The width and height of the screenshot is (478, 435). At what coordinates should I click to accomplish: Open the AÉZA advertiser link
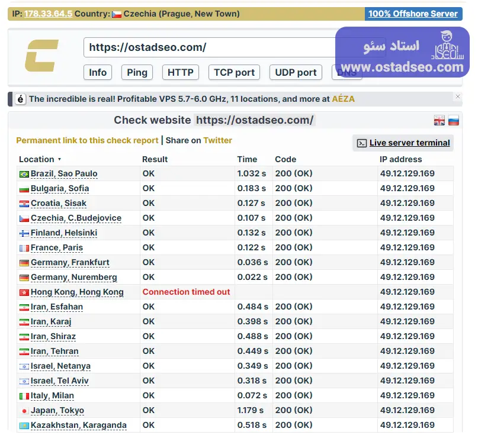click(x=344, y=99)
